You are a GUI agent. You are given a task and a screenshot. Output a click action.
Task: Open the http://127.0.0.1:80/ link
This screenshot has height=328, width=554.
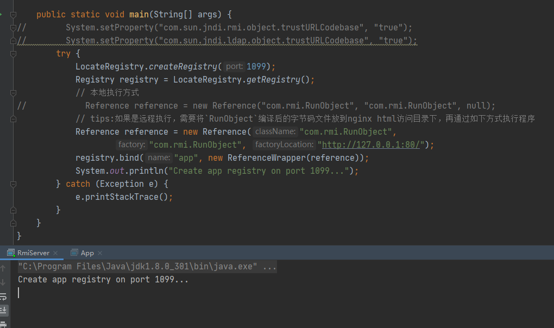pos(370,145)
